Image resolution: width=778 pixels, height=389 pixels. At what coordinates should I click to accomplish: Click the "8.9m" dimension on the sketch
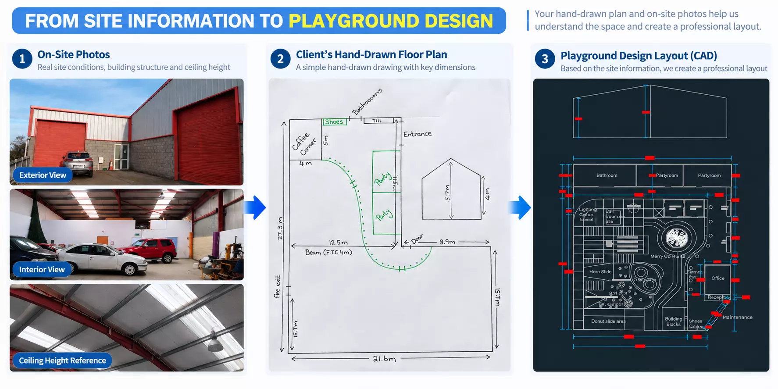coord(447,242)
